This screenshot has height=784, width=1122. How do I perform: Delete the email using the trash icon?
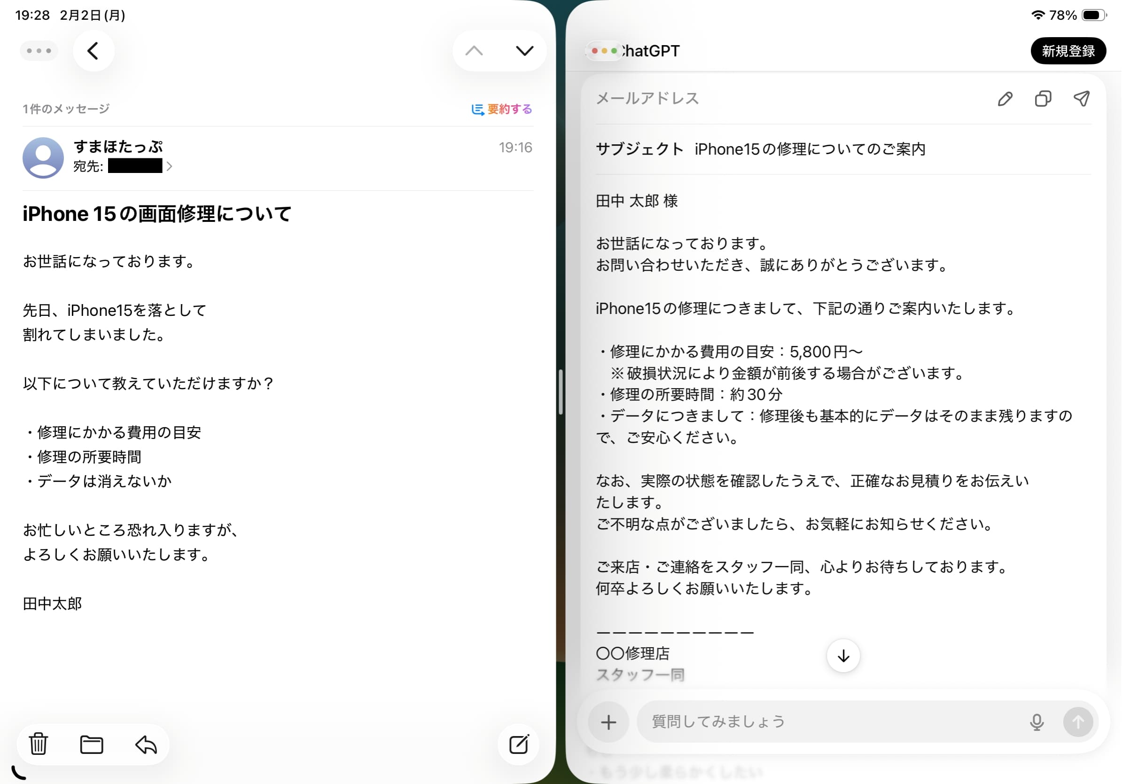(x=38, y=745)
